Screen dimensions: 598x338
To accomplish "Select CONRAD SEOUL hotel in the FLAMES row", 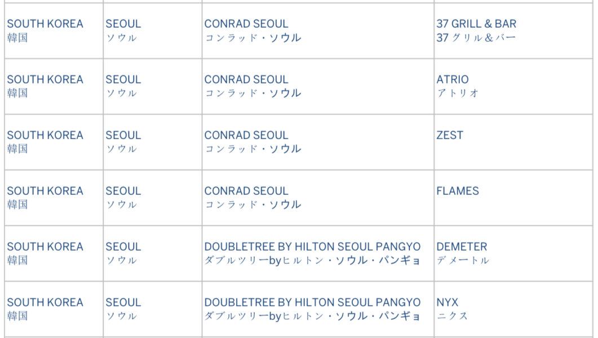I will [246, 190].
